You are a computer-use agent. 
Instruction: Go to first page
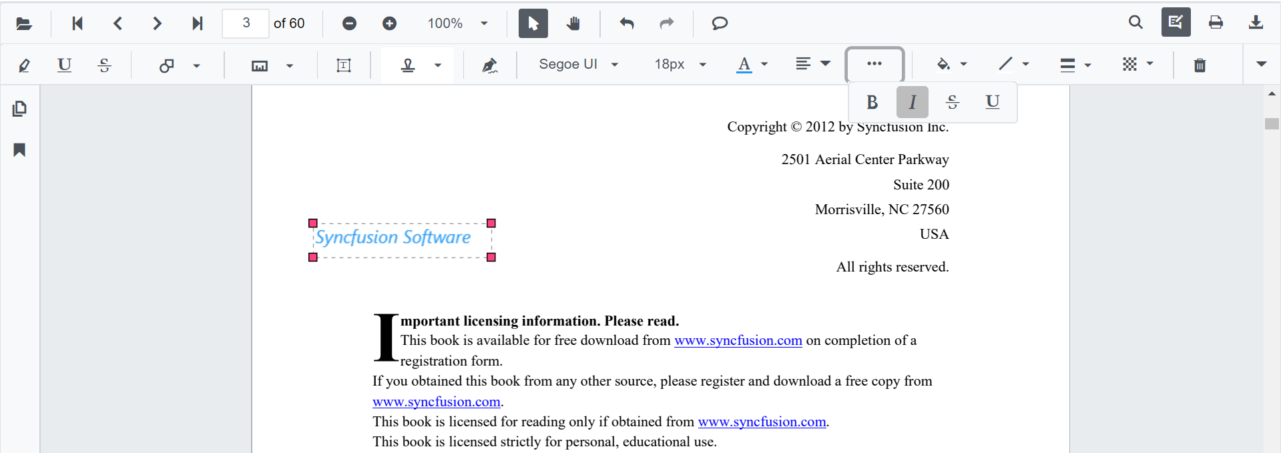[x=77, y=23]
